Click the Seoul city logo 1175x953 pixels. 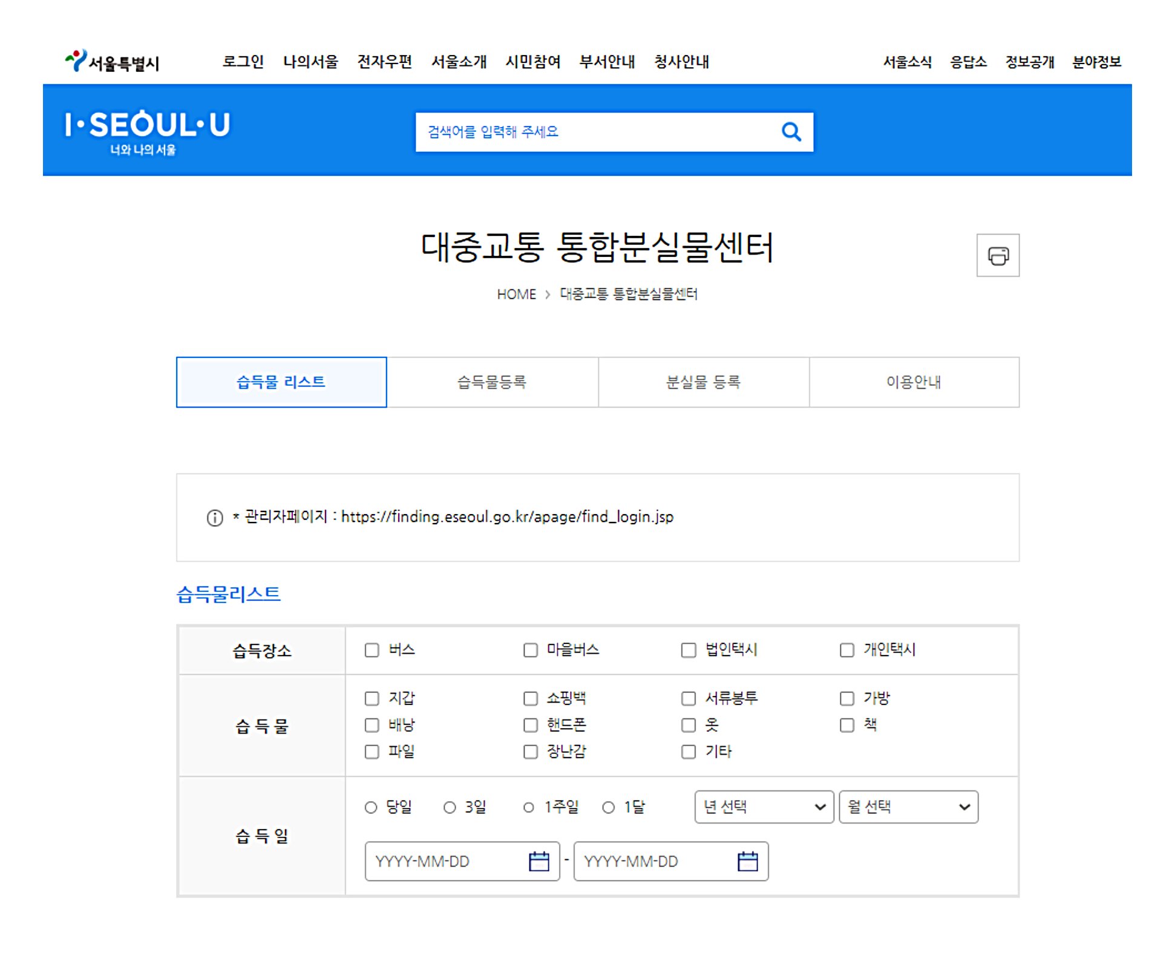[113, 62]
